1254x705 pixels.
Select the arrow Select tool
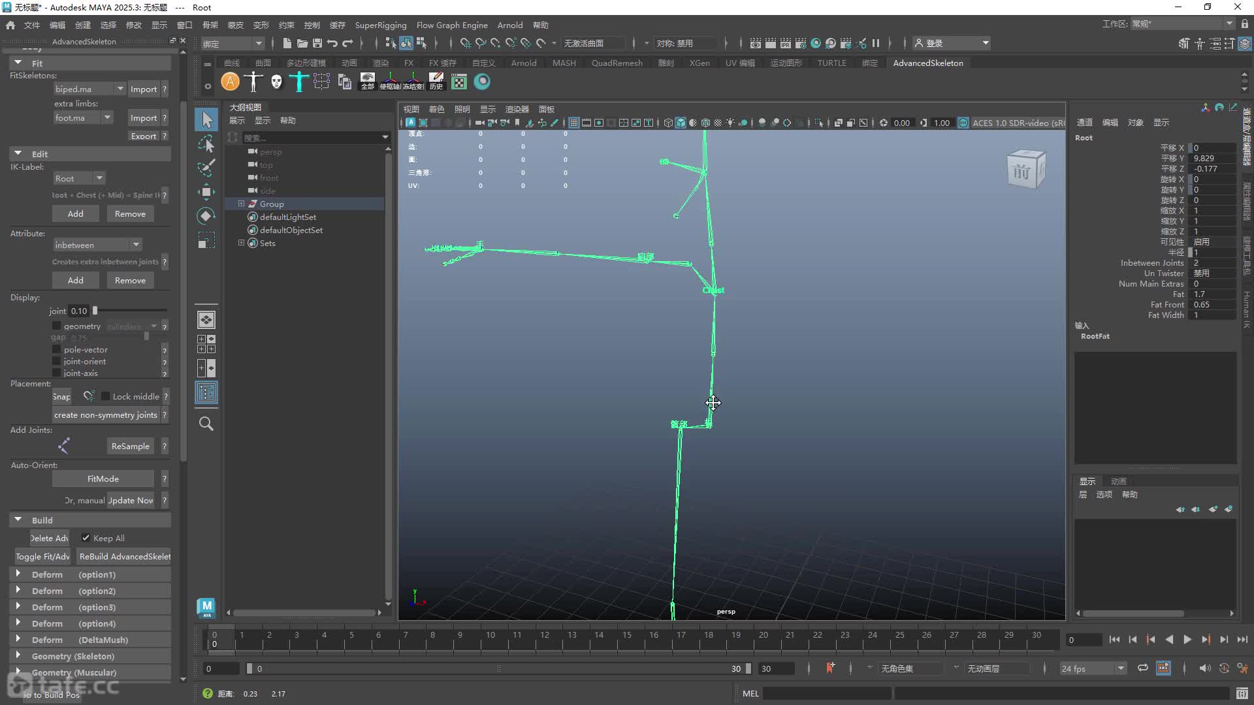tap(206, 119)
